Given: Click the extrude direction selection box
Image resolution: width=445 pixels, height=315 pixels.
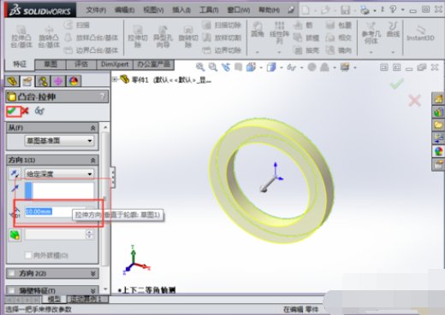Looking at the screenshot, I should [59, 190].
